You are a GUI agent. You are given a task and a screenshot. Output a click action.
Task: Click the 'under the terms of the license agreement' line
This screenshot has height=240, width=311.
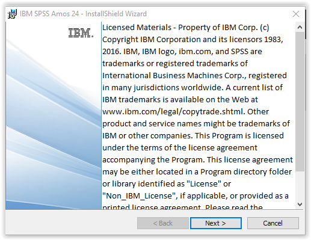180,148
